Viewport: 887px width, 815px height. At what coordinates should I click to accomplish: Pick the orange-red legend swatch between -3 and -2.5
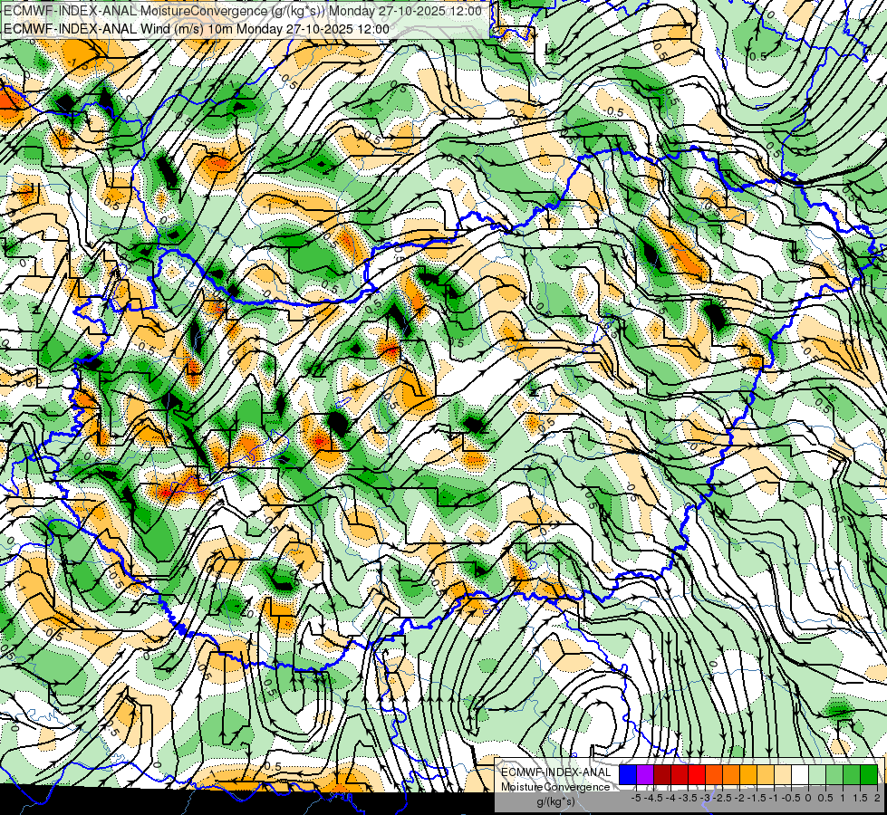click(x=714, y=774)
